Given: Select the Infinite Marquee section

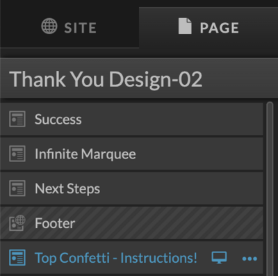Looking at the screenshot, I should coord(131,154).
